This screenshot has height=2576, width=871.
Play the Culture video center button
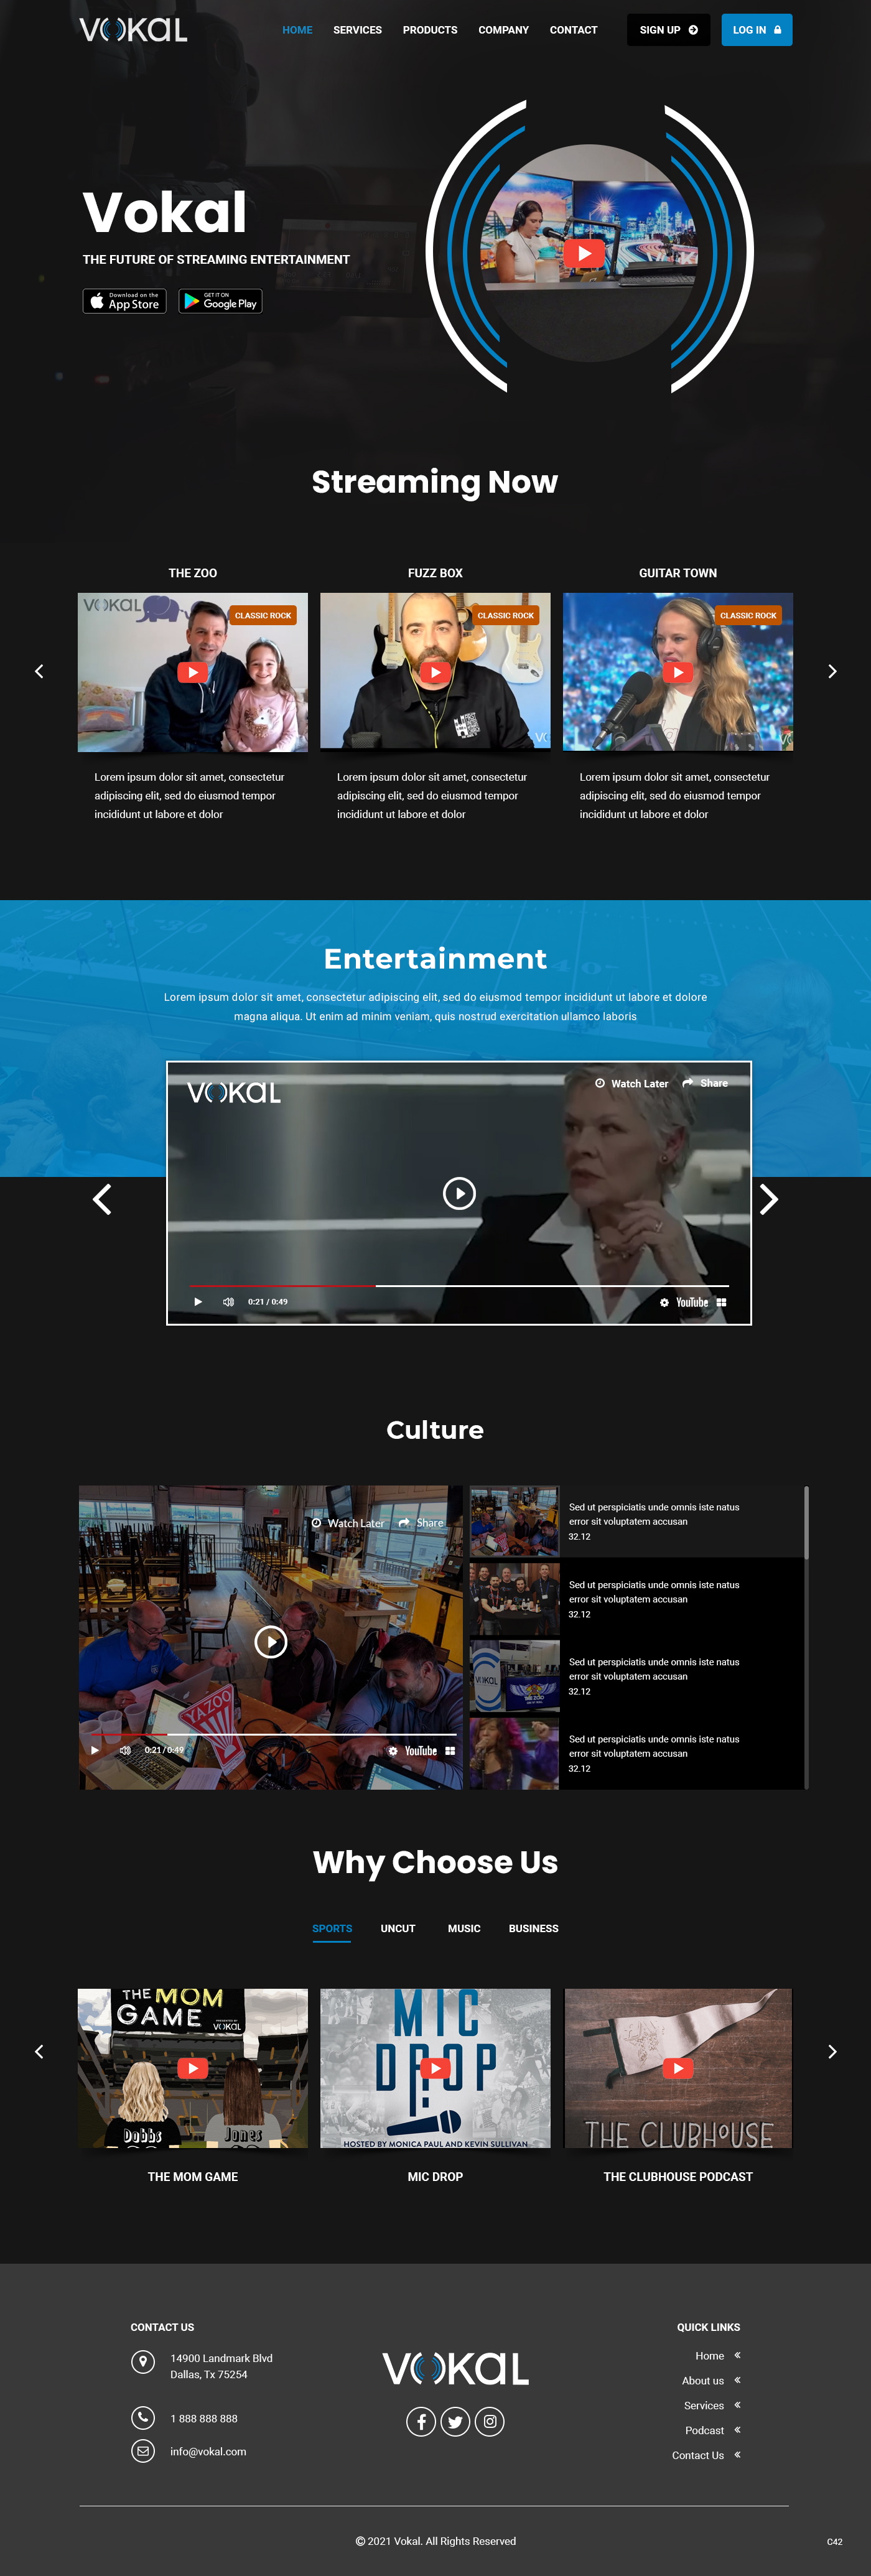271,1642
